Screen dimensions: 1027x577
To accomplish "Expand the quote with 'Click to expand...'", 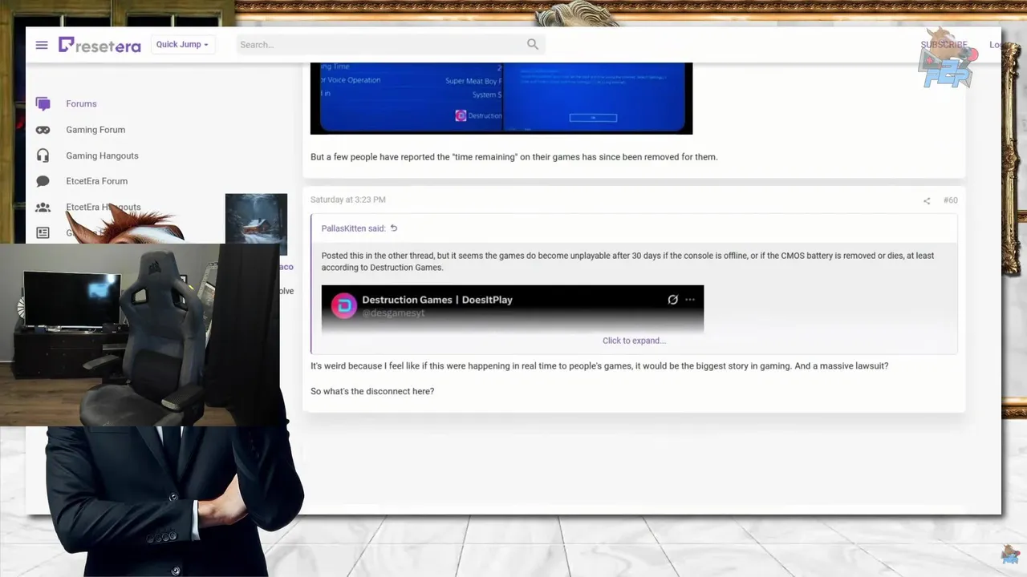I will coord(634,341).
